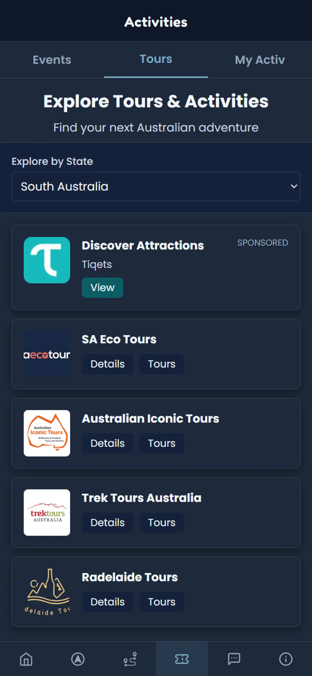Click the SA Eco Tours logo
The image size is (312, 676).
[47, 354]
